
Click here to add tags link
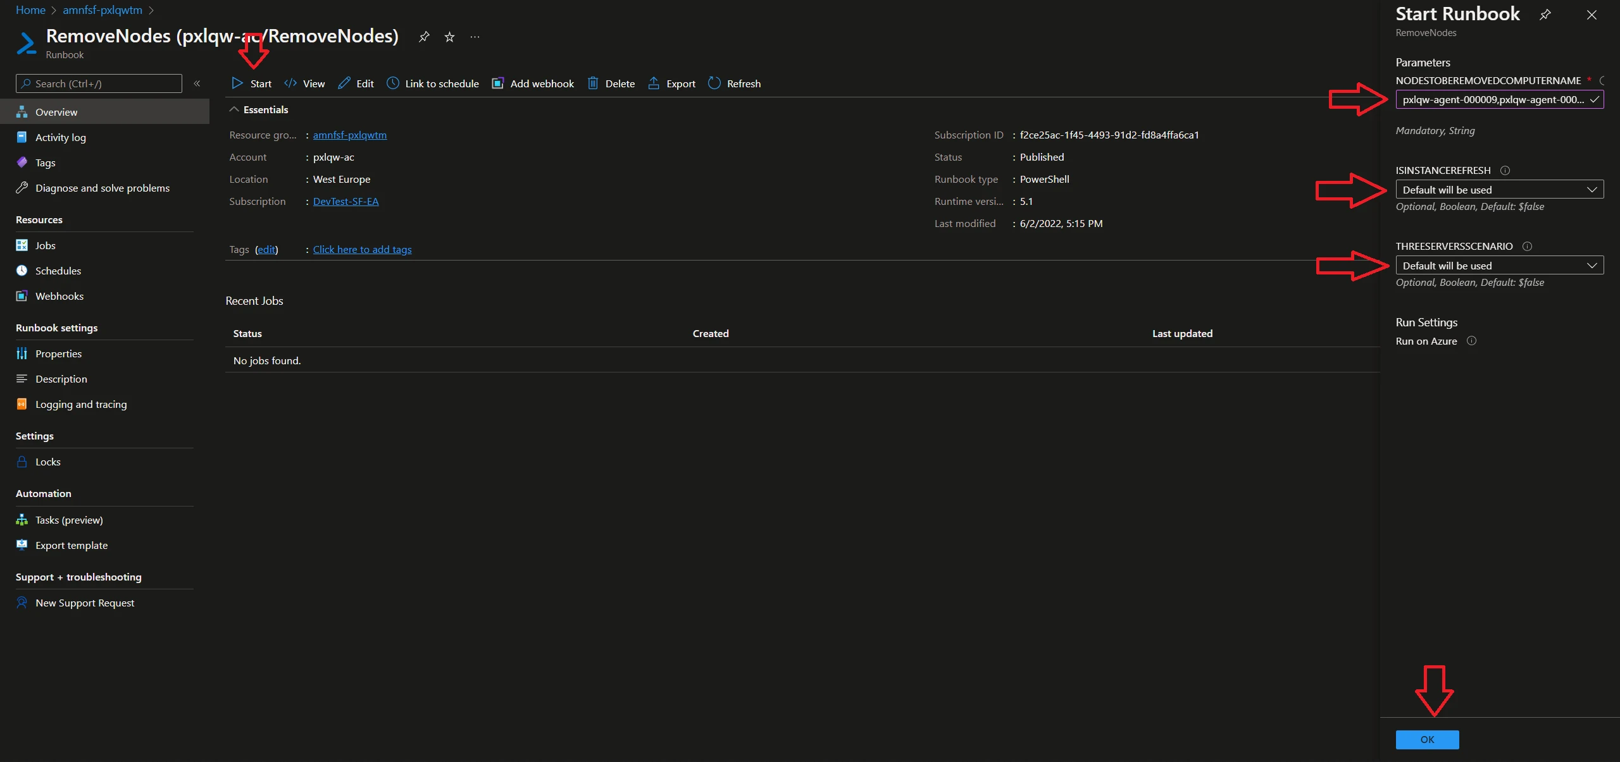click(x=362, y=249)
